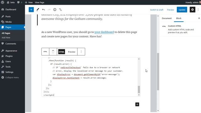Viewport: 201px width, 113px height.
Task: Open All Pages submenu link
Action: coord(6,33)
